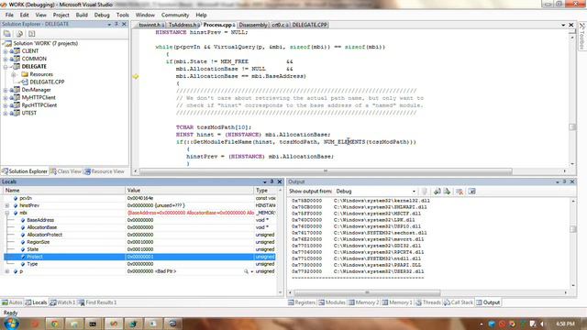587x330 pixels.
Task: Switch to the Autos tab
Action: pos(12,302)
